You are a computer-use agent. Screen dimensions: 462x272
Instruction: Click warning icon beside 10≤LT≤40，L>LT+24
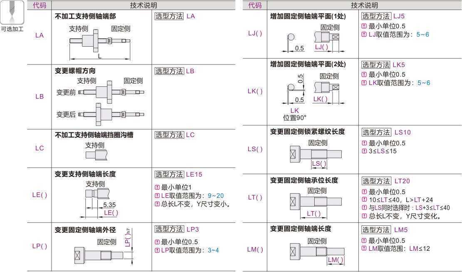click(x=364, y=200)
